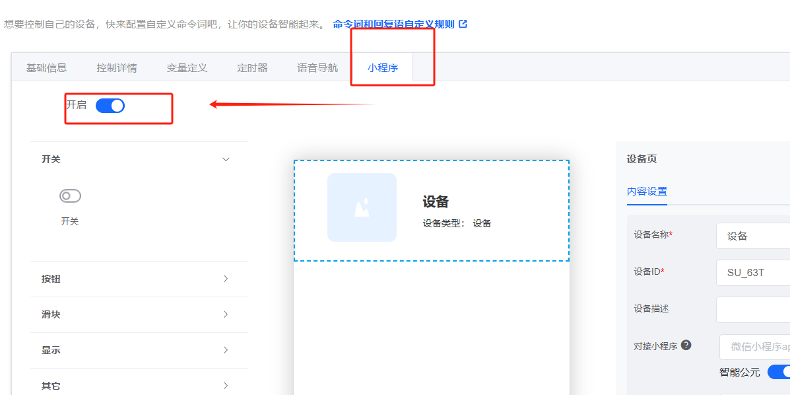
Task: Click the switch widget under 开关 section
Action: tap(69, 196)
